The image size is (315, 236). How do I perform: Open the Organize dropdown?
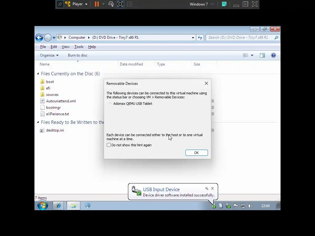tap(49, 55)
